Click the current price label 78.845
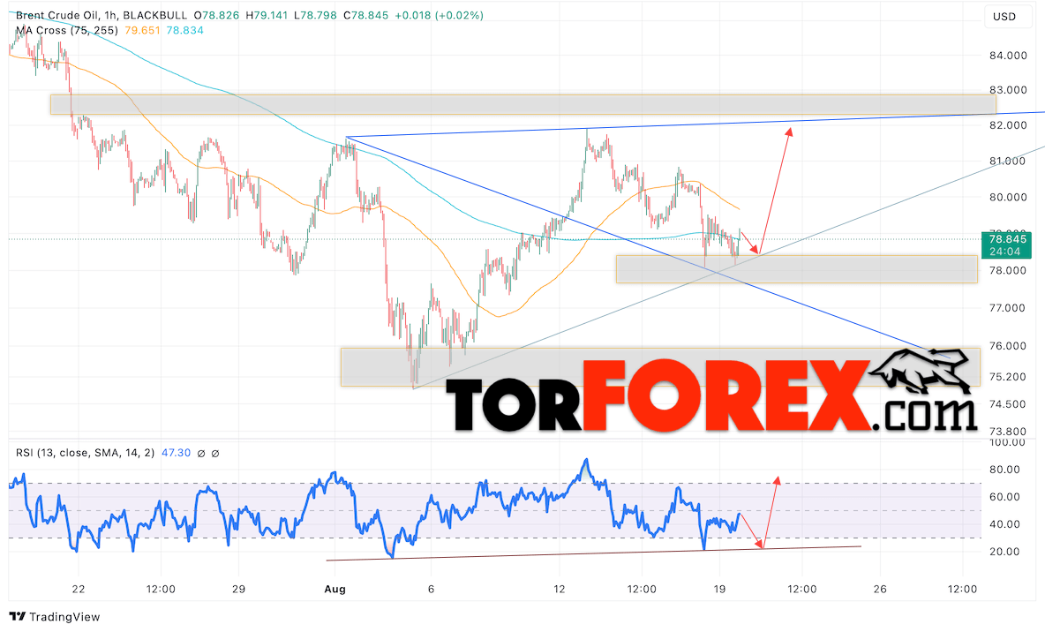 [x=1007, y=239]
